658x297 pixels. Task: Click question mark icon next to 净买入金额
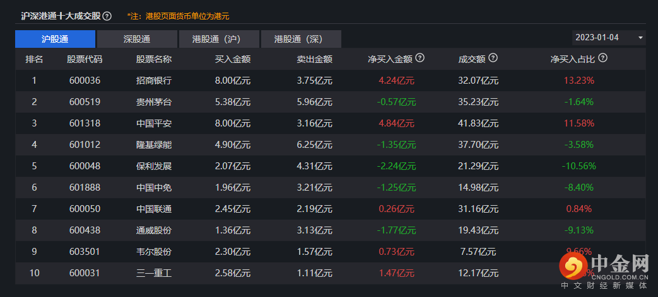pyautogui.click(x=420, y=58)
